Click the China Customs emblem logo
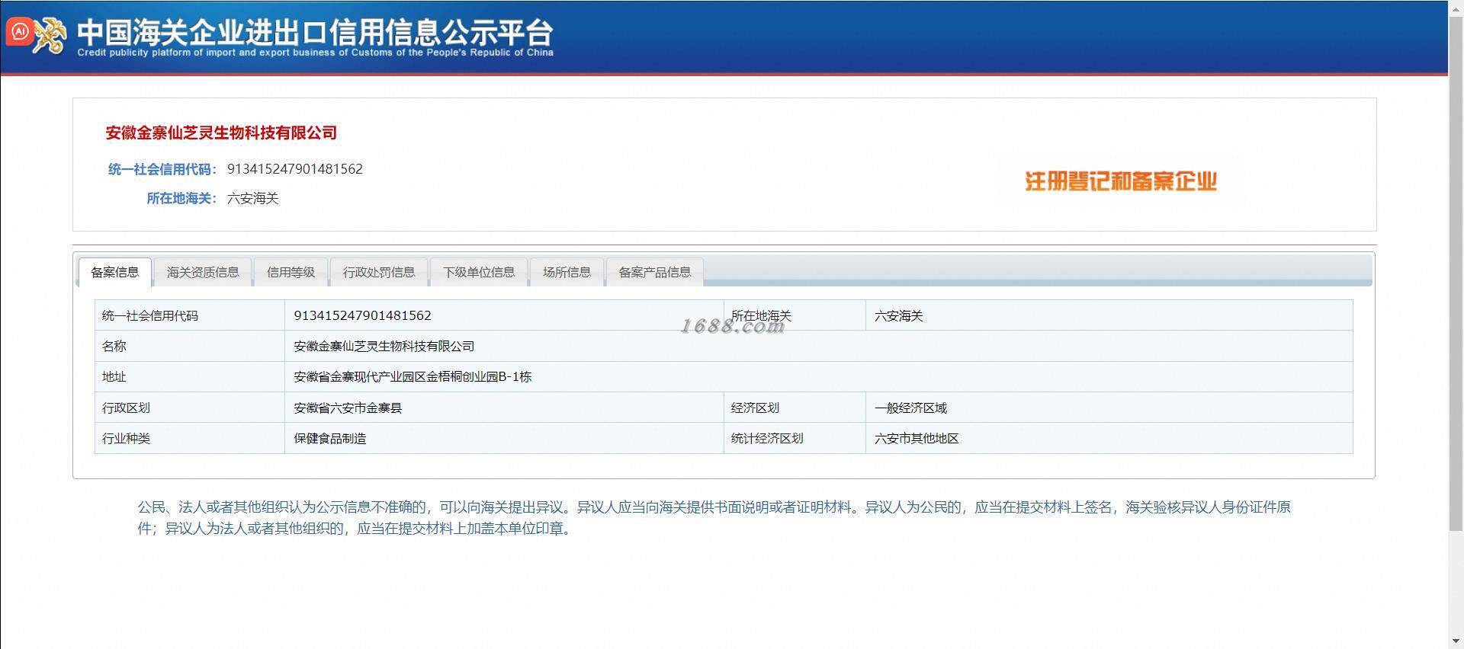 point(51,35)
